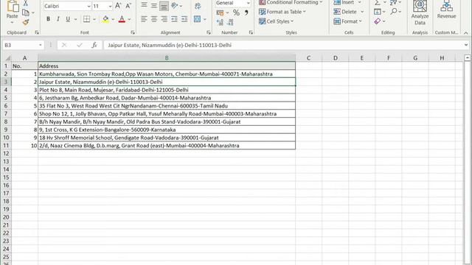Click the Format cells button

tap(346, 21)
